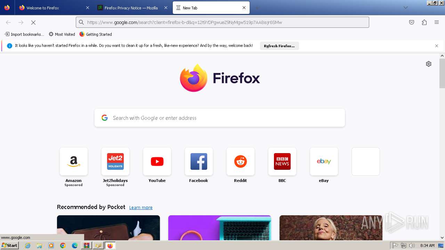
Task: Open Pocket story thumbnail with elderly woman
Action: click(331, 228)
